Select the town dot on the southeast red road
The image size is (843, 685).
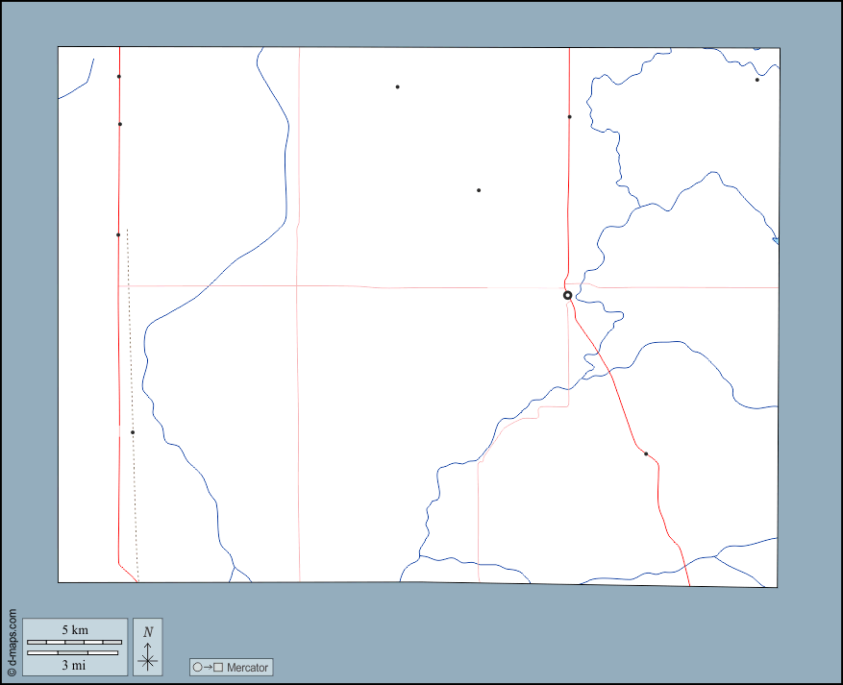click(646, 453)
